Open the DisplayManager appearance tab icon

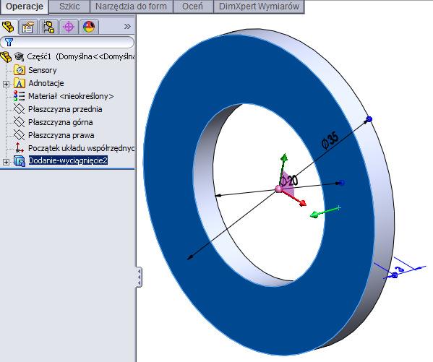click(x=89, y=27)
